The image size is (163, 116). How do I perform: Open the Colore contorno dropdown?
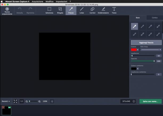(138, 69)
